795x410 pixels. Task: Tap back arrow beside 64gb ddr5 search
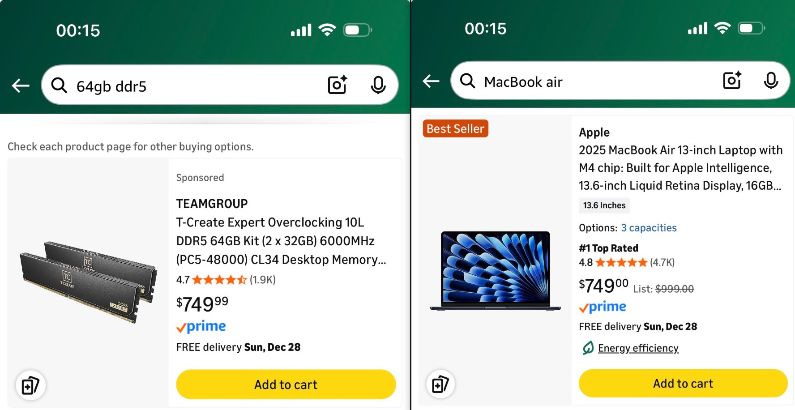pyautogui.click(x=21, y=85)
